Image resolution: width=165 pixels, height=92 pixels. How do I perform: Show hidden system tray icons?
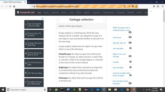pos(144,90)
